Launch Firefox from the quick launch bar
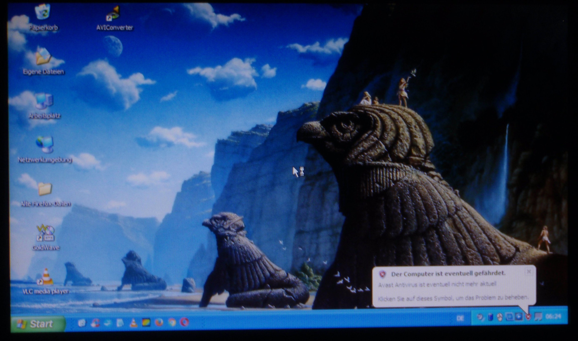578x341 pixels. 159,322
